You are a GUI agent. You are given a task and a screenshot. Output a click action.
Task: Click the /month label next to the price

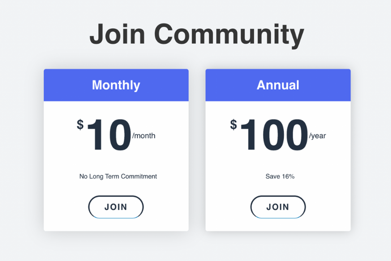pyautogui.click(x=143, y=136)
